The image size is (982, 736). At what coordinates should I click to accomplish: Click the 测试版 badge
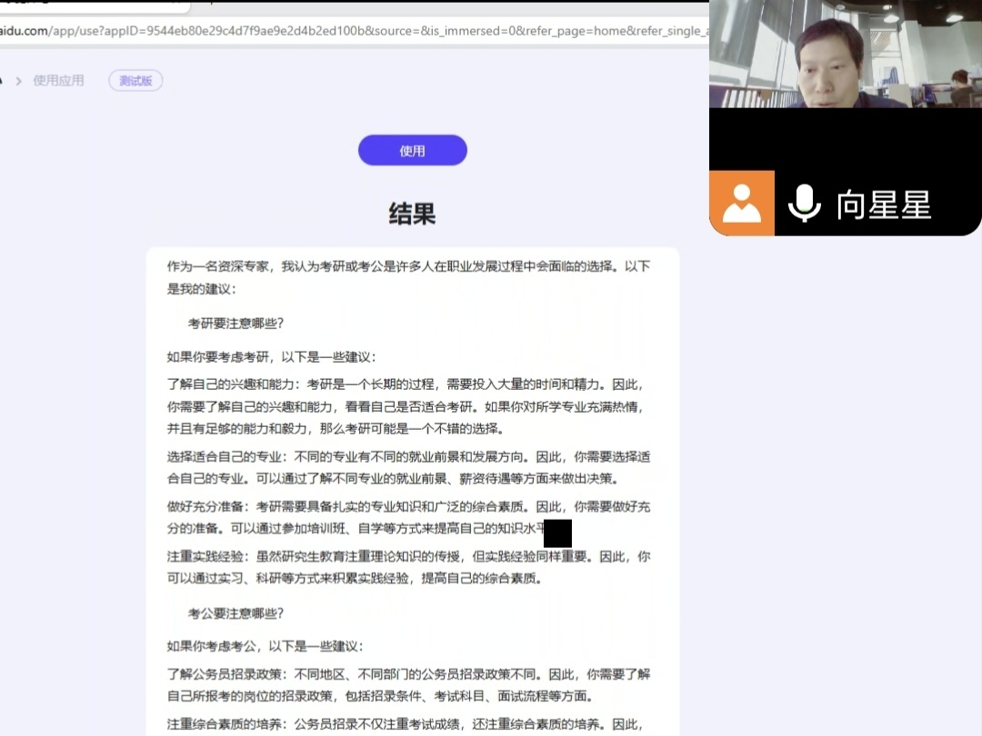point(135,81)
